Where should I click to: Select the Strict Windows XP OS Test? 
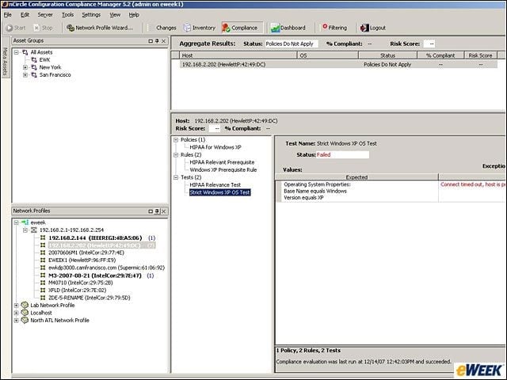[x=220, y=192]
